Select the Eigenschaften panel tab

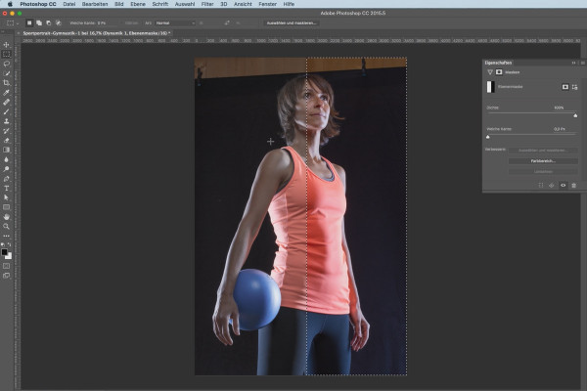tap(498, 63)
